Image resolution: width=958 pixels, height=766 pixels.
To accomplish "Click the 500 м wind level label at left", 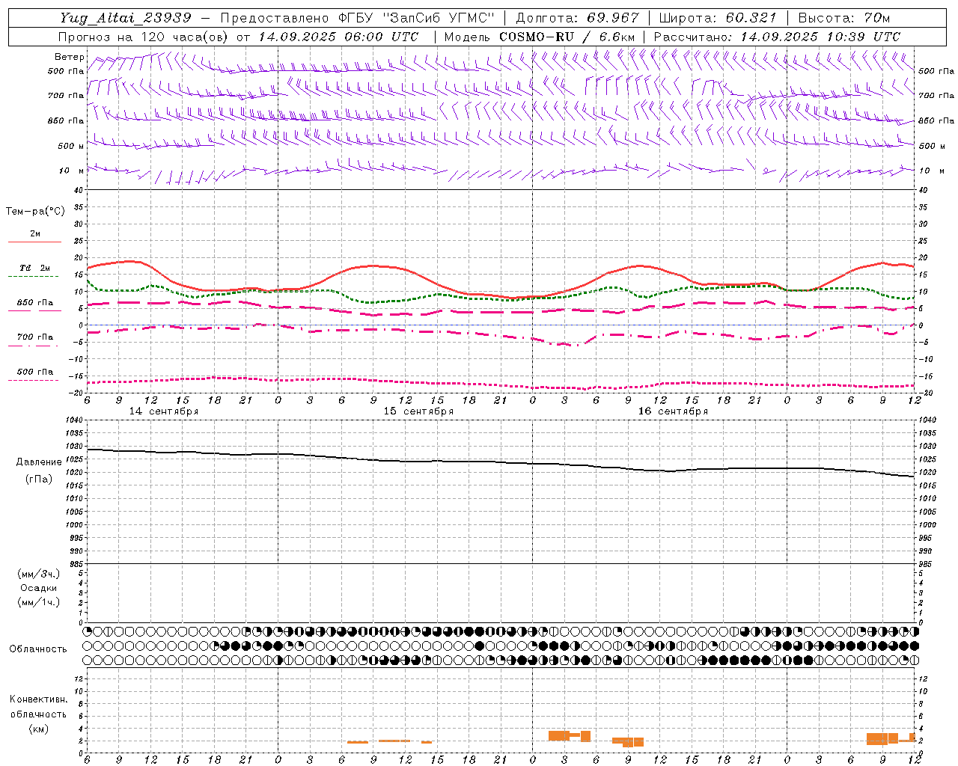I will point(71,146).
